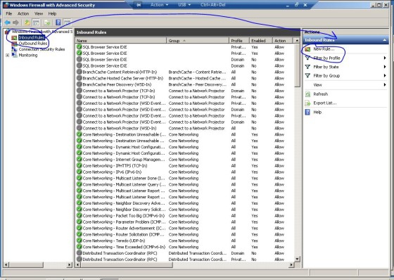
Task: Click the pin icon on remote console bar
Action: pyautogui.click(x=138, y=5)
